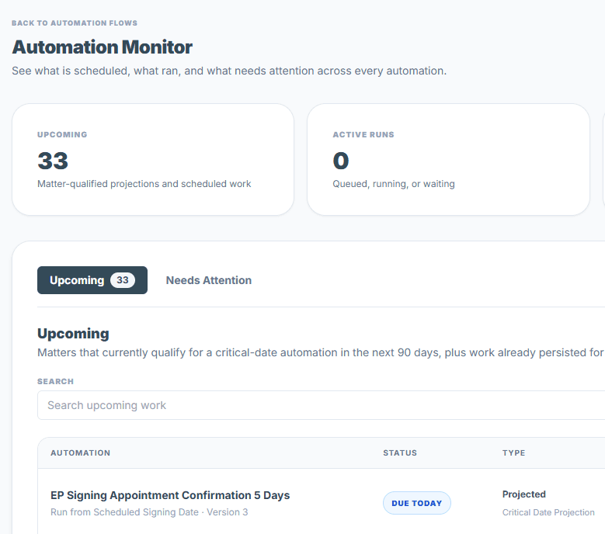605x534 pixels.
Task: Click the Projected type cell
Action: coord(524,494)
